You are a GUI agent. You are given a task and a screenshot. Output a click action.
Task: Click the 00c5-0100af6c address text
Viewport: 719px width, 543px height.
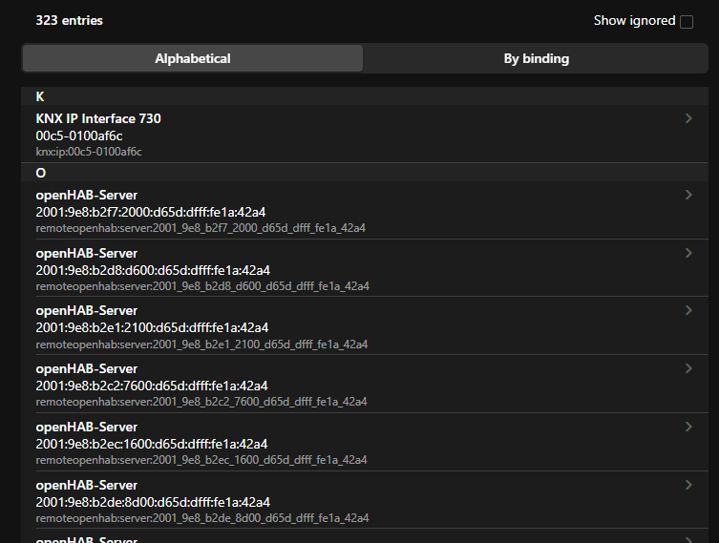79,136
